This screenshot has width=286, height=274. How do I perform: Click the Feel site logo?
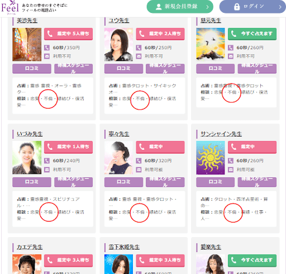[x=10, y=7]
